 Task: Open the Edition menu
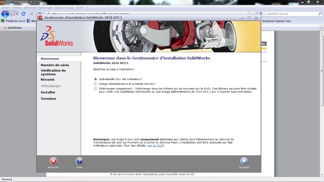pyautogui.click(x=17, y=7)
